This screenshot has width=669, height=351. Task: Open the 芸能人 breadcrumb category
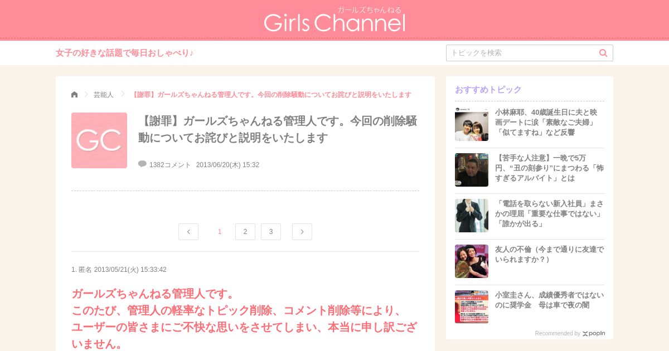click(104, 95)
